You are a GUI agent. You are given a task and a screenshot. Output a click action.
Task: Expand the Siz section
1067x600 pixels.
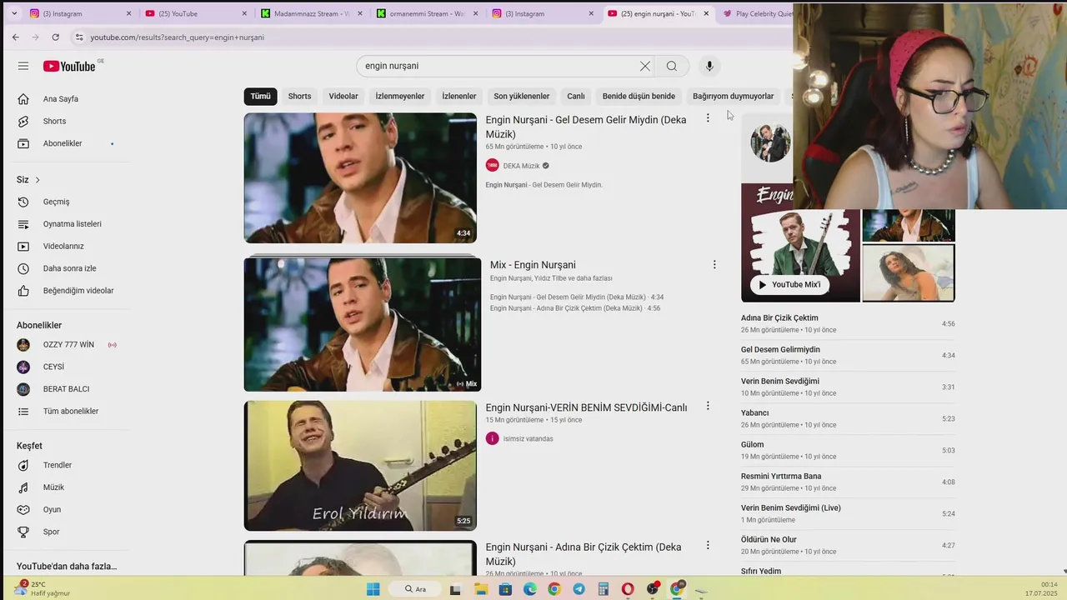(28, 180)
